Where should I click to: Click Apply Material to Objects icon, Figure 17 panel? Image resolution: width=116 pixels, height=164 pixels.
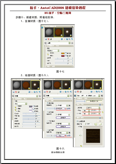click(x=70, y=39)
